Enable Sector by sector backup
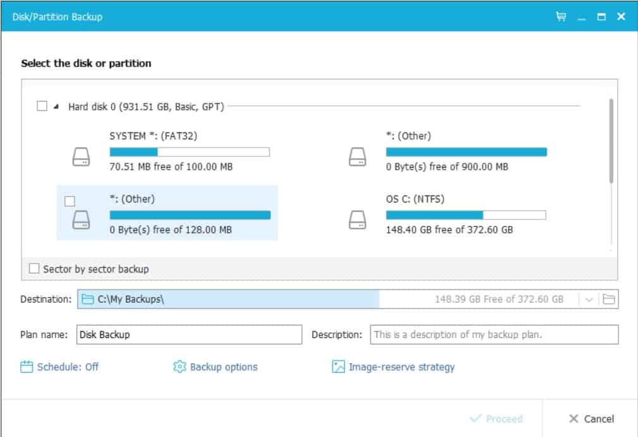Viewport: 638px width, 437px height. [34, 269]
